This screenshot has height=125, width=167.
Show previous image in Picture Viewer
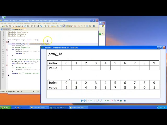pos(82,101)
